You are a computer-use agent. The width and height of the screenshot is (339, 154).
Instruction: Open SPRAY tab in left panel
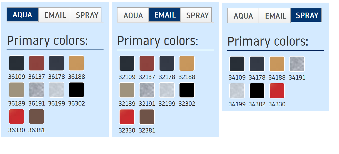[86, 15]
